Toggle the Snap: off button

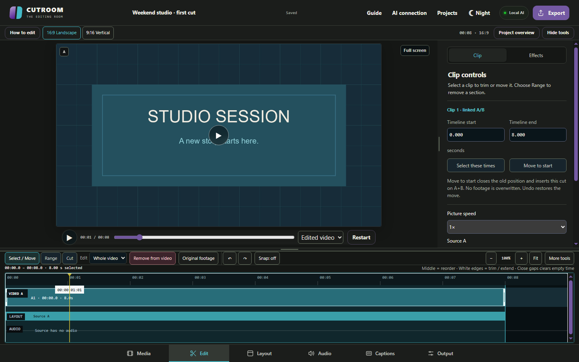click(267, 258)
